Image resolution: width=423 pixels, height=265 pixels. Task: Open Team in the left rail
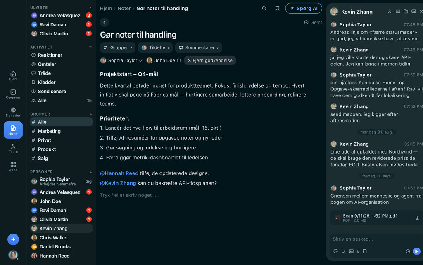[13, 149]
